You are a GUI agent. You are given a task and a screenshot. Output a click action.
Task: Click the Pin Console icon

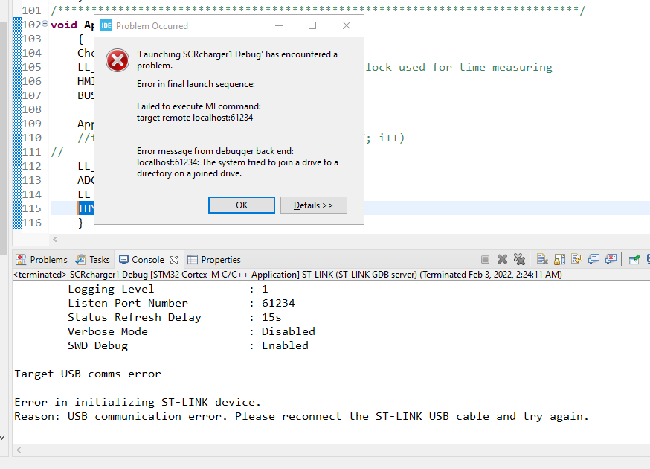[x=634, y=260]
